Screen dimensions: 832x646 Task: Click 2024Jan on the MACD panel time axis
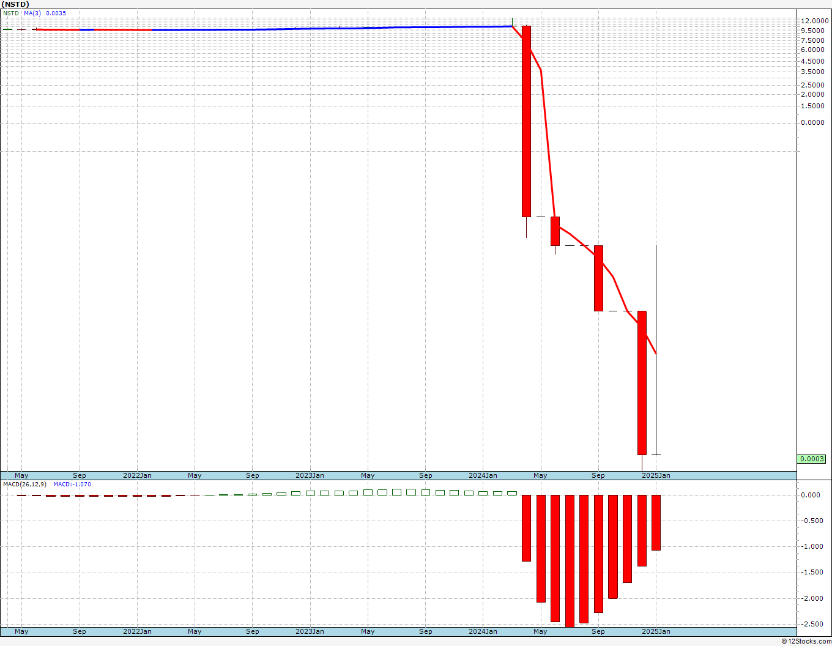[483, 631]
